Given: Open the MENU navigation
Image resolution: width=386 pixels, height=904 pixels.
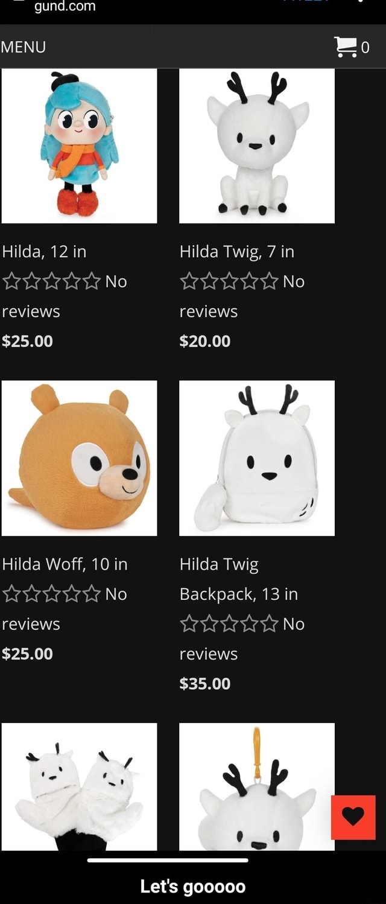Looking at the screenshot, I should [23, 47].
